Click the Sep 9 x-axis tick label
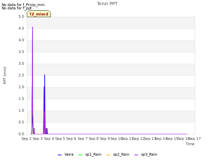Image resolution: width=215 pixels, height=161 pixels. [x=105, y=139]
